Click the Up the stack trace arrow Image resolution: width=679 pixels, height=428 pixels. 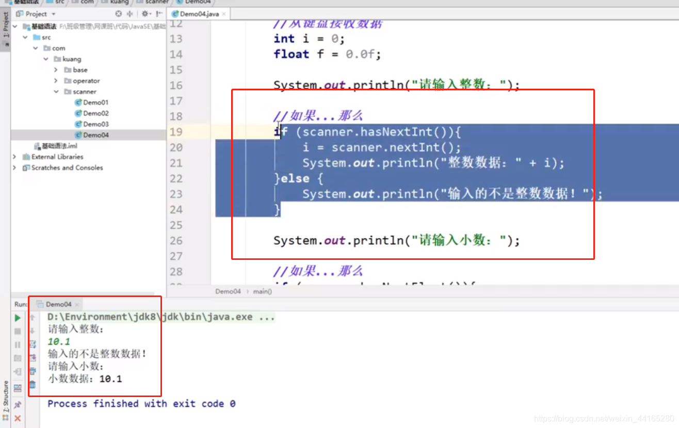[x=32, y=318]
